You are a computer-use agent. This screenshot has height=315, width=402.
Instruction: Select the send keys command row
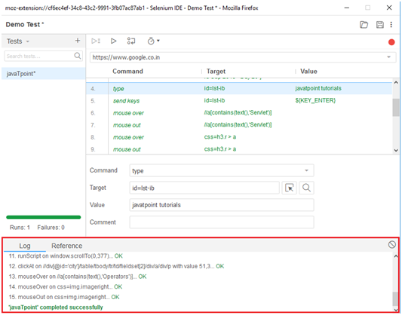[x=239, y=101]
